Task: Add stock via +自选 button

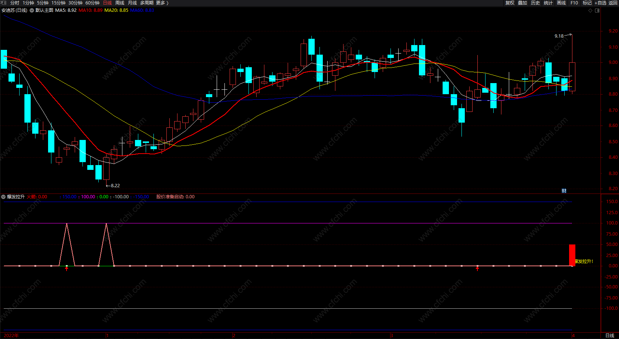Action: point(601,3)
